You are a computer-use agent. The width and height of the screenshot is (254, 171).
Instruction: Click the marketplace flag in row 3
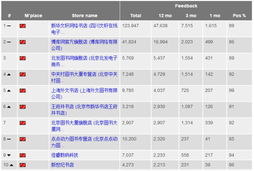tap(22, 58)
